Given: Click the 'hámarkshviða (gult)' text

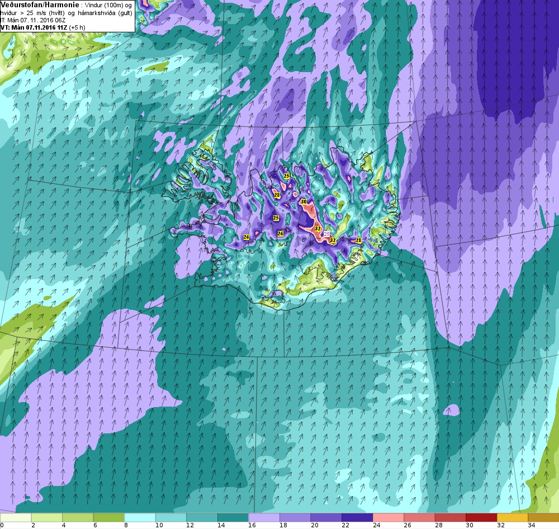Looking at the screenshot, I should click(106, 13).
